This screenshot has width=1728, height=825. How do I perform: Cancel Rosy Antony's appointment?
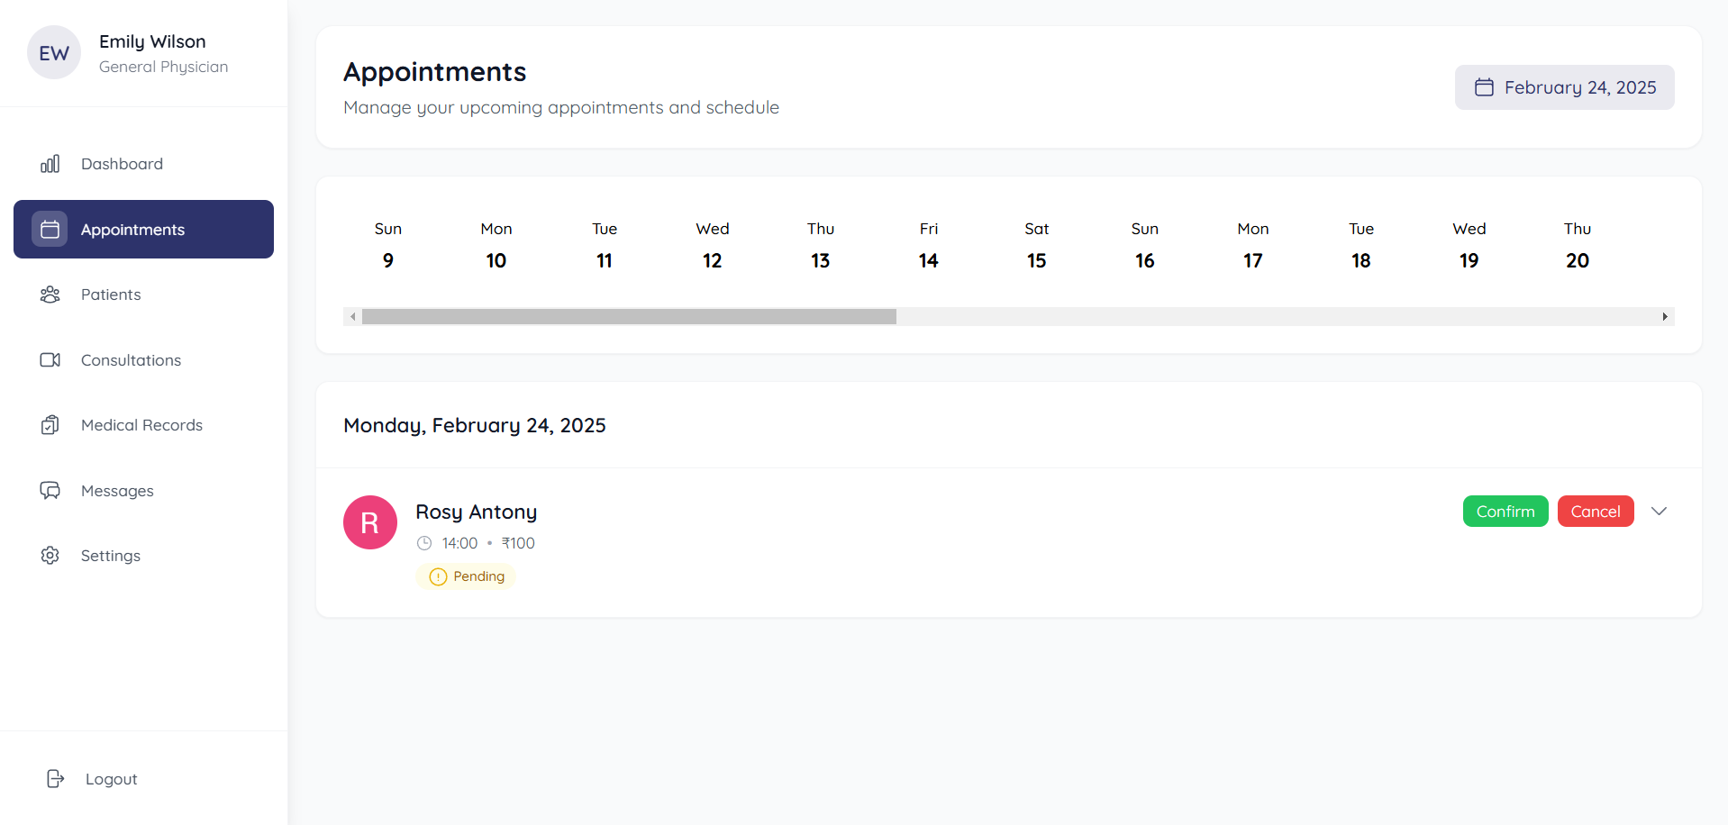click(x=1596, y=512)
